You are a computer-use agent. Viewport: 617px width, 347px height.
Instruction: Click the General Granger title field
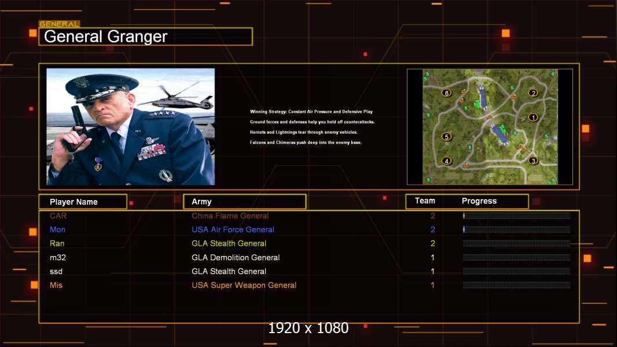pyautogui.click(x=146, y=36)
